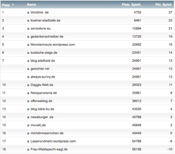Screen dimensions: 175x154
Task: Open Monstermeute.wordpress.com link
Action: pyautogui.click(x=53, y=45)
